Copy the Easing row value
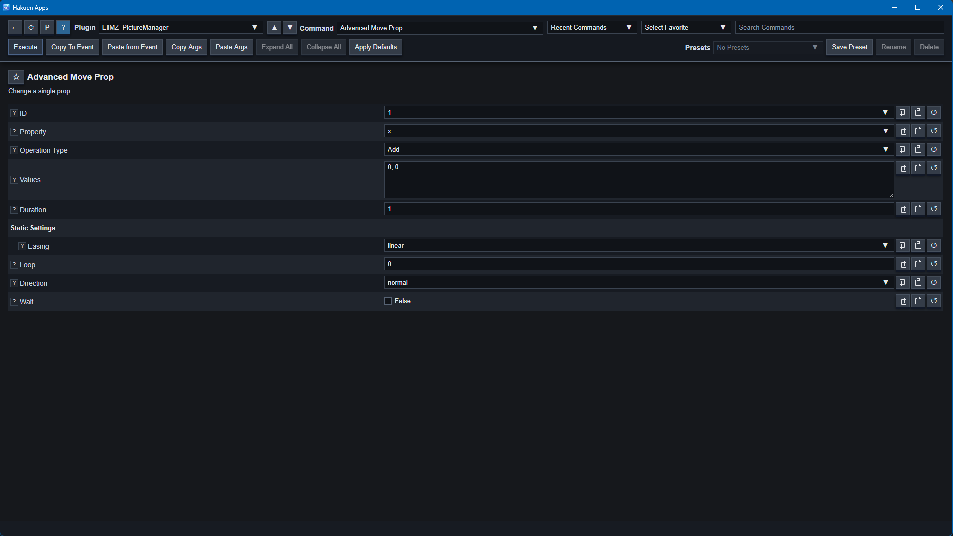The height and width of the screenshot is (536, 953). 903,246
